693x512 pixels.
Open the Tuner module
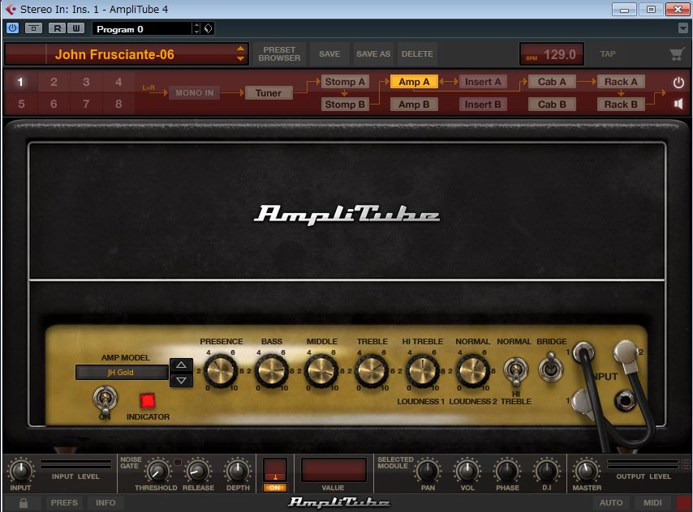click(269, 92)
